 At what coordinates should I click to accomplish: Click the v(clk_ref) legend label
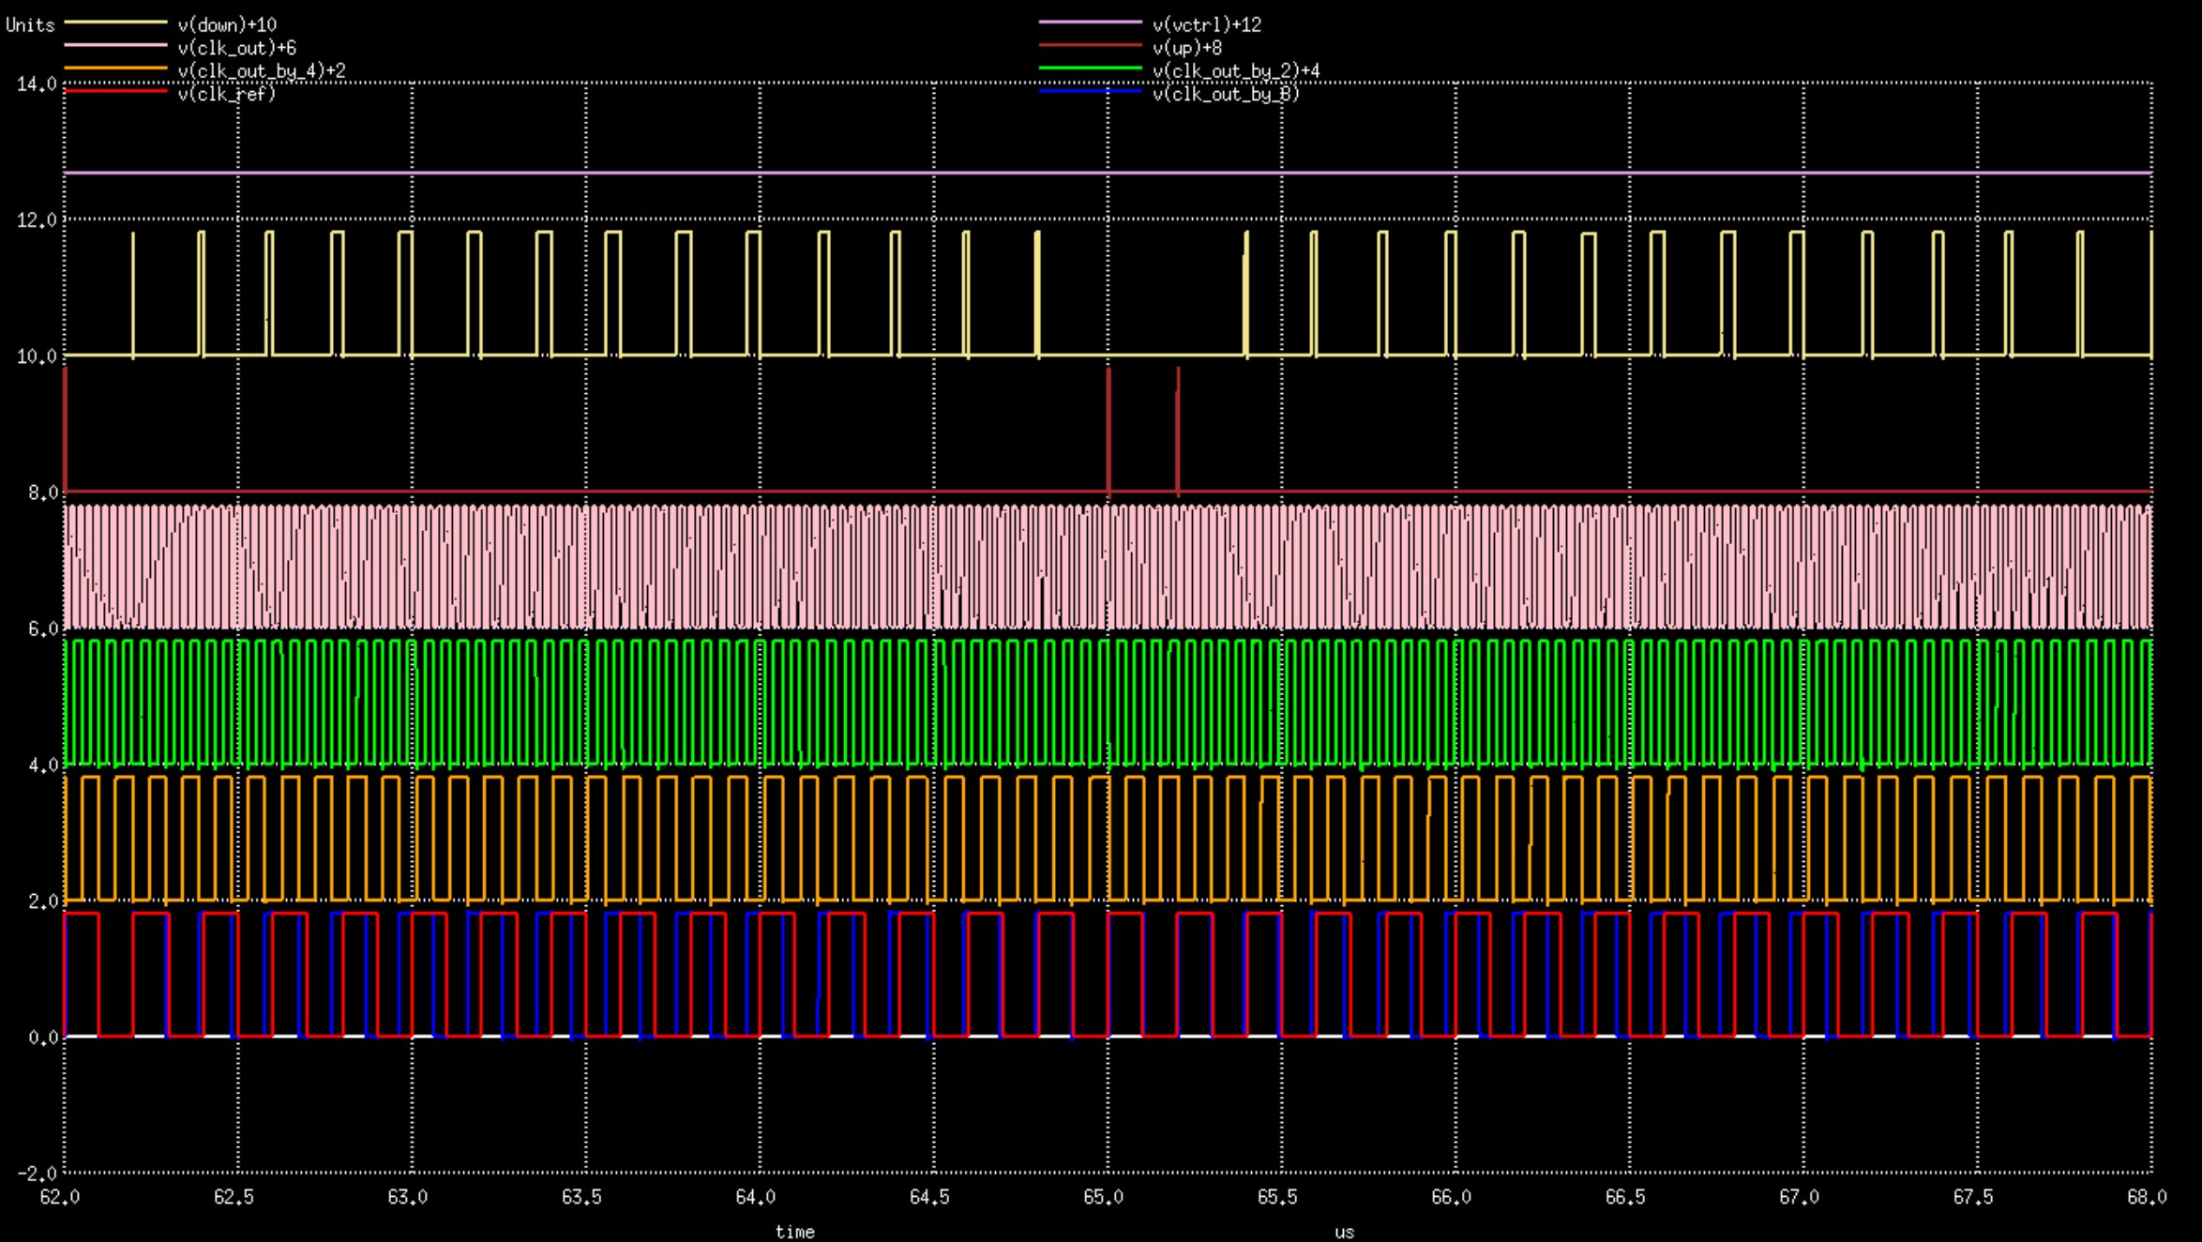pyautogui.click(x=226, y=94)
